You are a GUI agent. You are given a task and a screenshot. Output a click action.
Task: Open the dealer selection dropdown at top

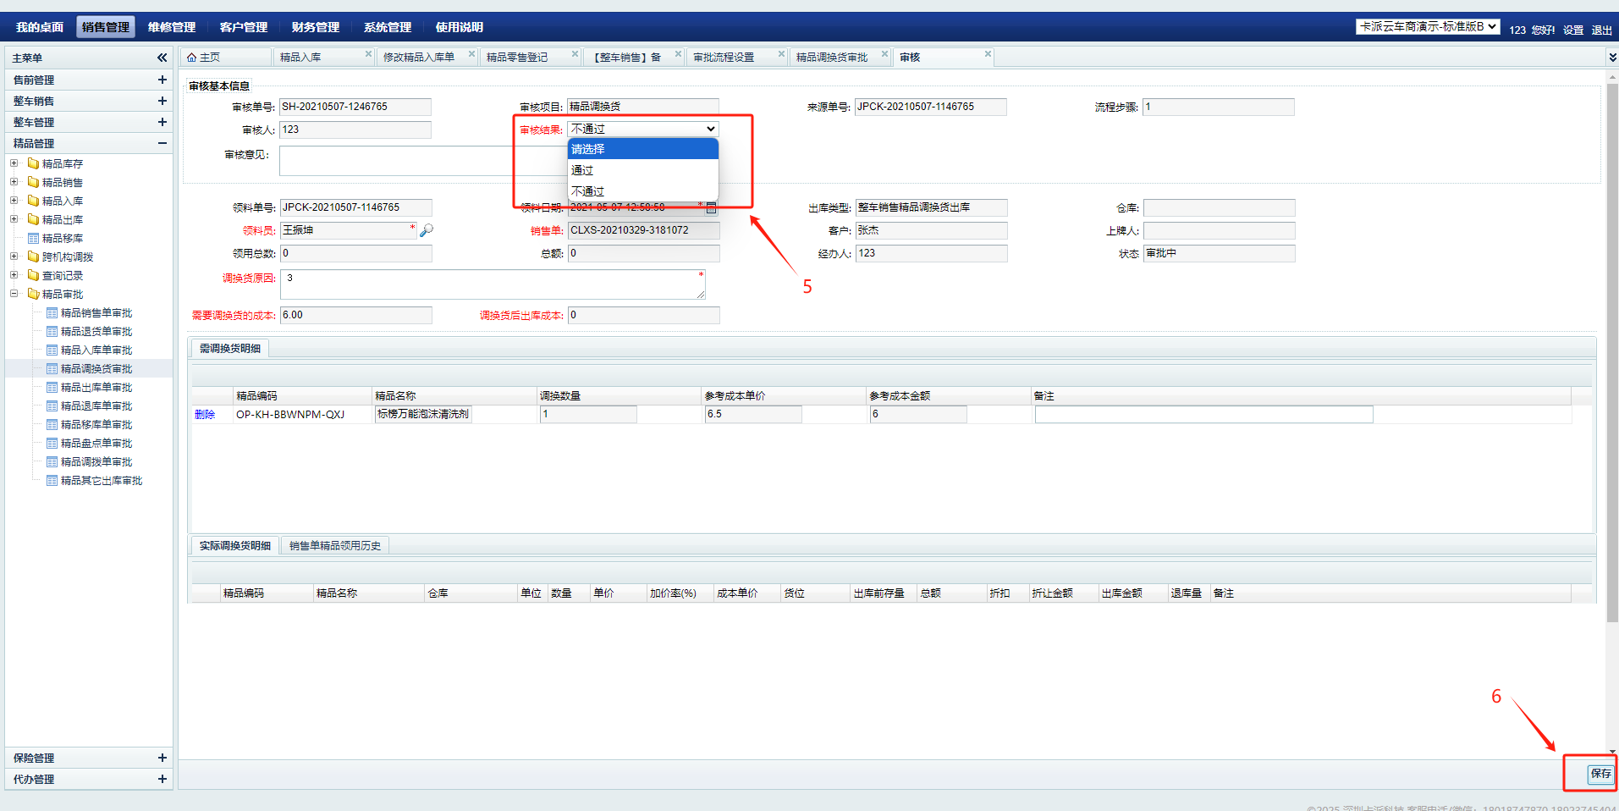tap(1428, 27)
